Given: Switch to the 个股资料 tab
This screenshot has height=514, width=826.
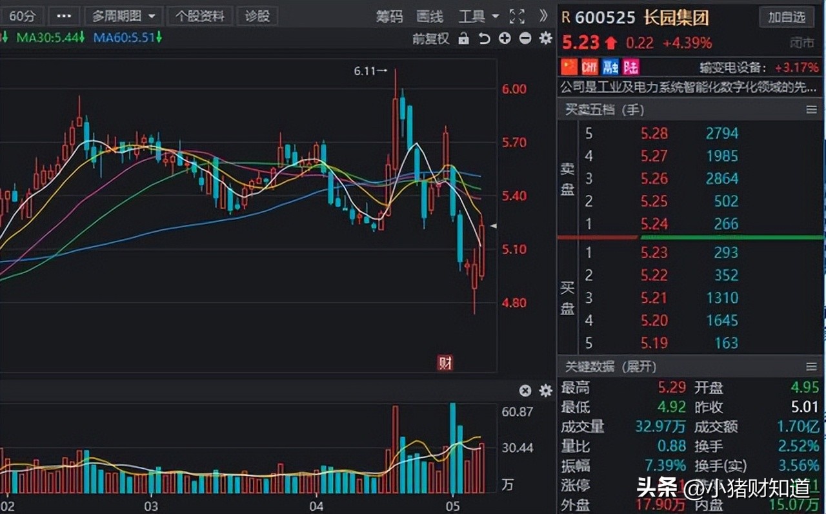Looking at the screenshot, I should [x=200, y=15].
